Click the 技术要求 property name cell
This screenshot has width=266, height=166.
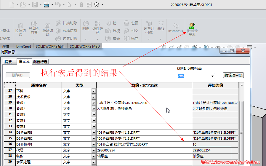tap(39, 97)
